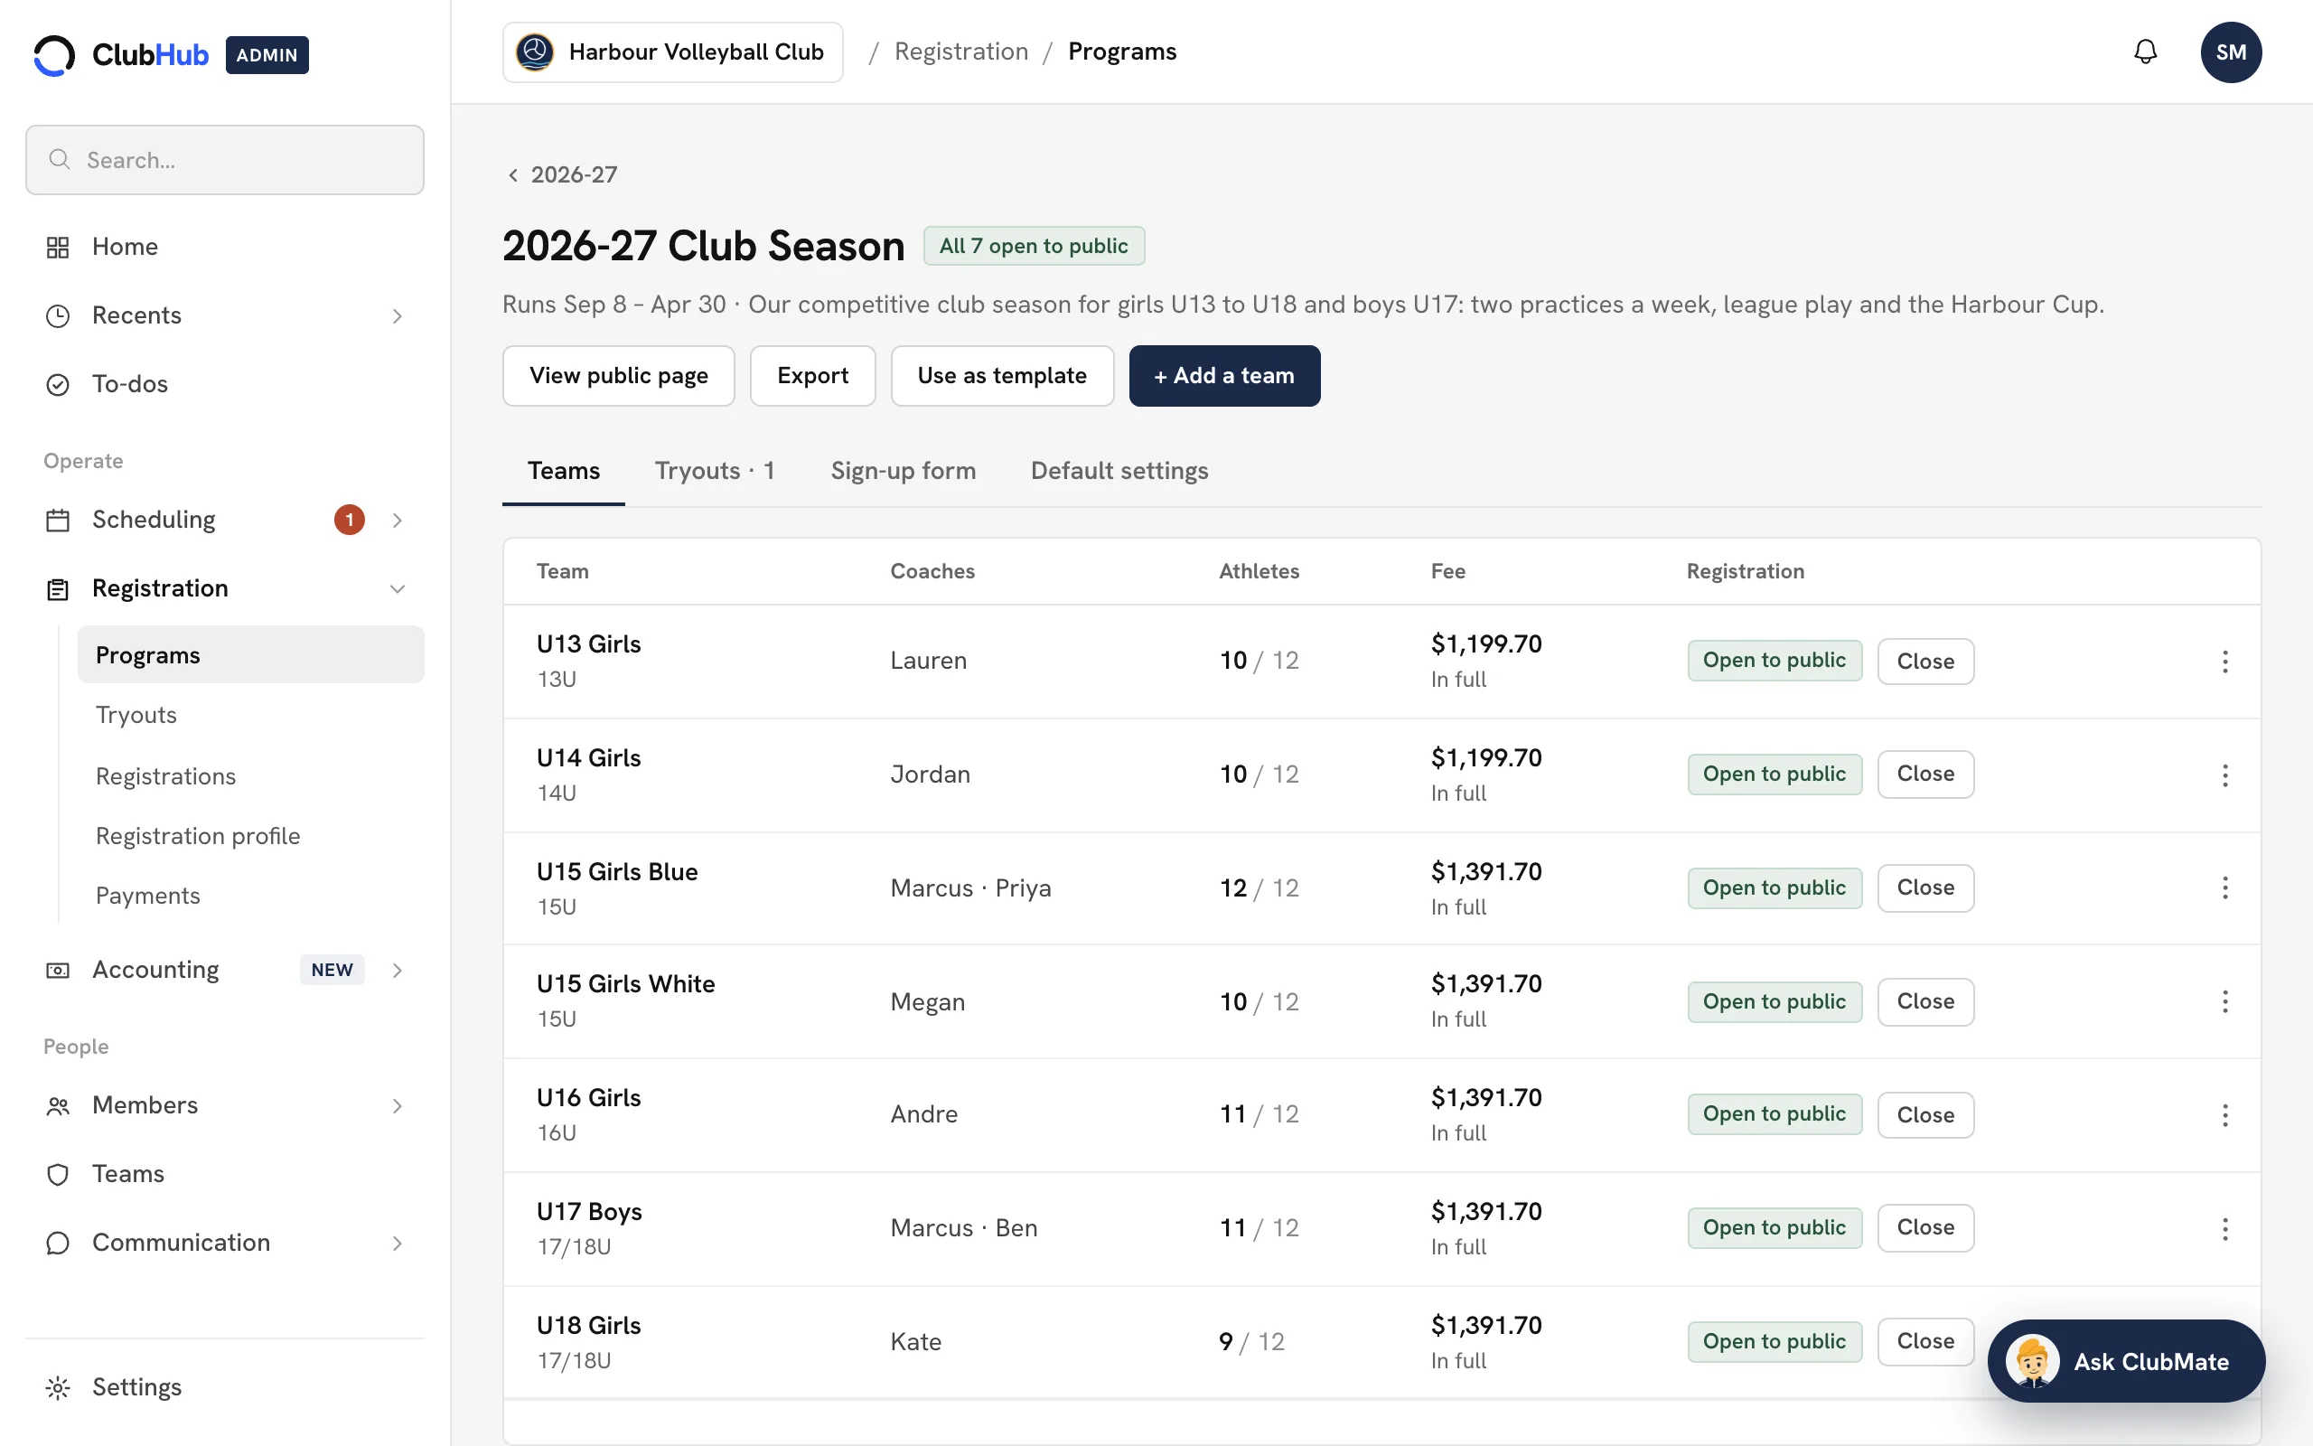Open the U17 Boys row options menu

pos(2225,1229)
